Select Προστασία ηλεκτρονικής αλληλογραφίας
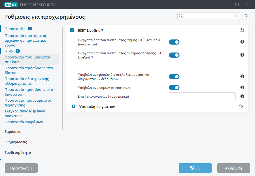The image size is (255, 176). pyautogui.click(x=27, y=81)
